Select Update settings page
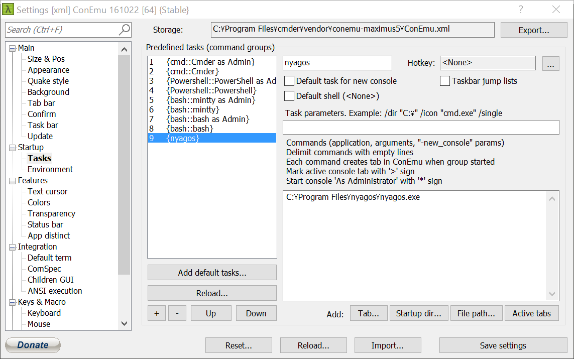The height and width of the screenshot is (359, 574). pos(40,136)
